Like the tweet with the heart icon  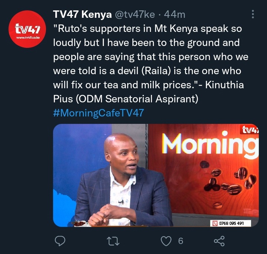[x=166, y=241]
